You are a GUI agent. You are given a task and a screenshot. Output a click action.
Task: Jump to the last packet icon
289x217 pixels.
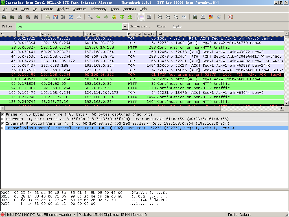pyautogui.click(x=130, y=17)
